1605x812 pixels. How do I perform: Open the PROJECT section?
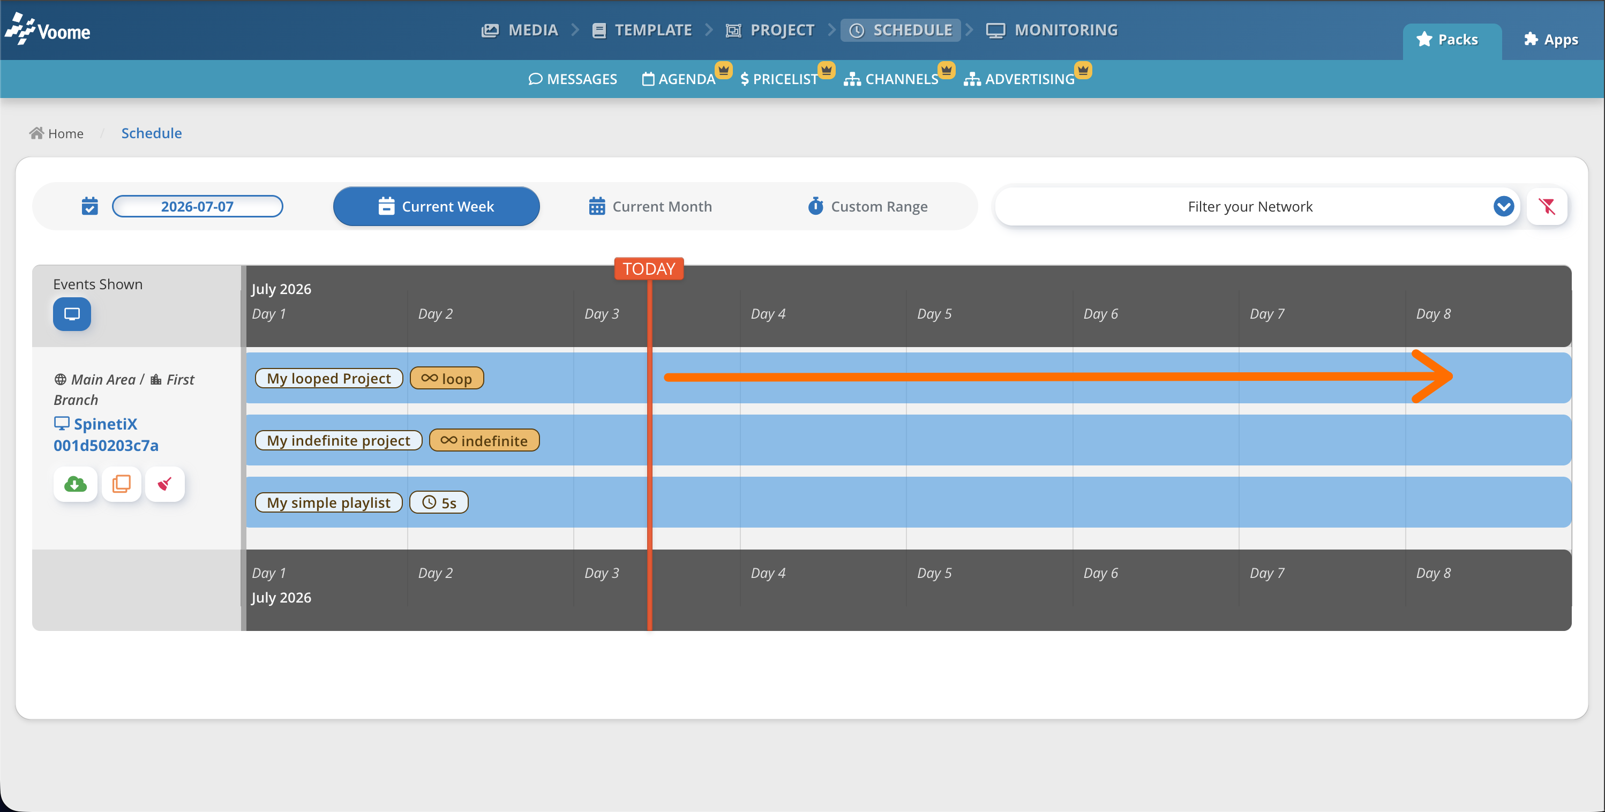[x=770, y=30]
